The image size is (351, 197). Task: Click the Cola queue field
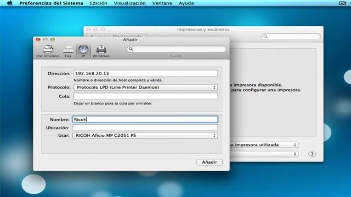145,96
